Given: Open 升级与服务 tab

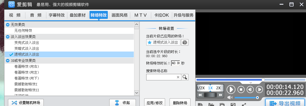Looking at the screenshot, I should (183, 15).
